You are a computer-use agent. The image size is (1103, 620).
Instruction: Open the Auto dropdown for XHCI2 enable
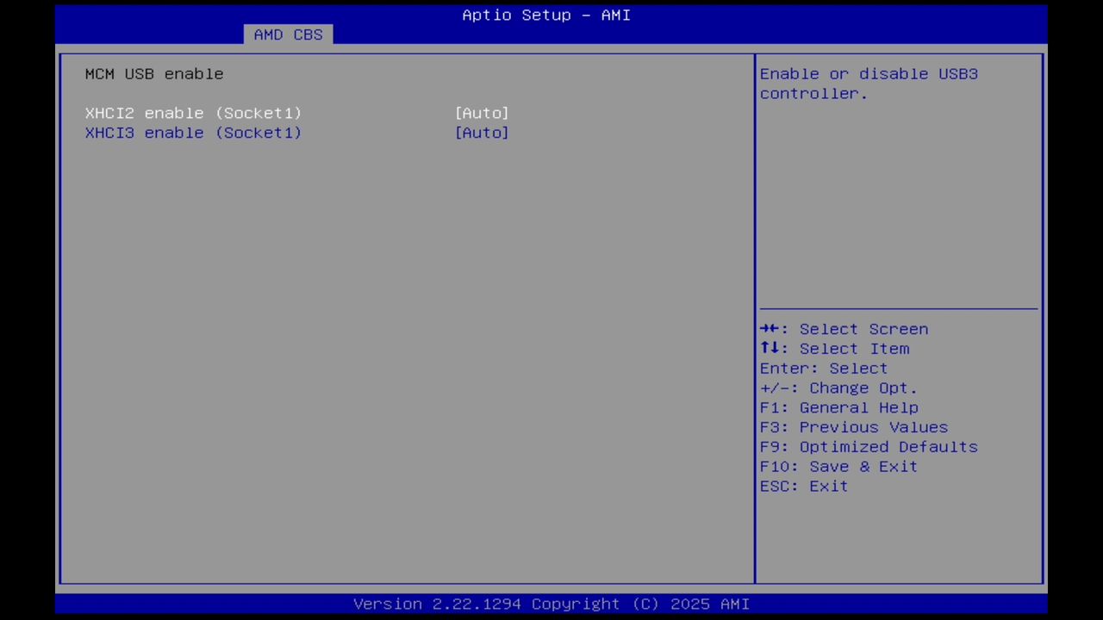point(482,113)
